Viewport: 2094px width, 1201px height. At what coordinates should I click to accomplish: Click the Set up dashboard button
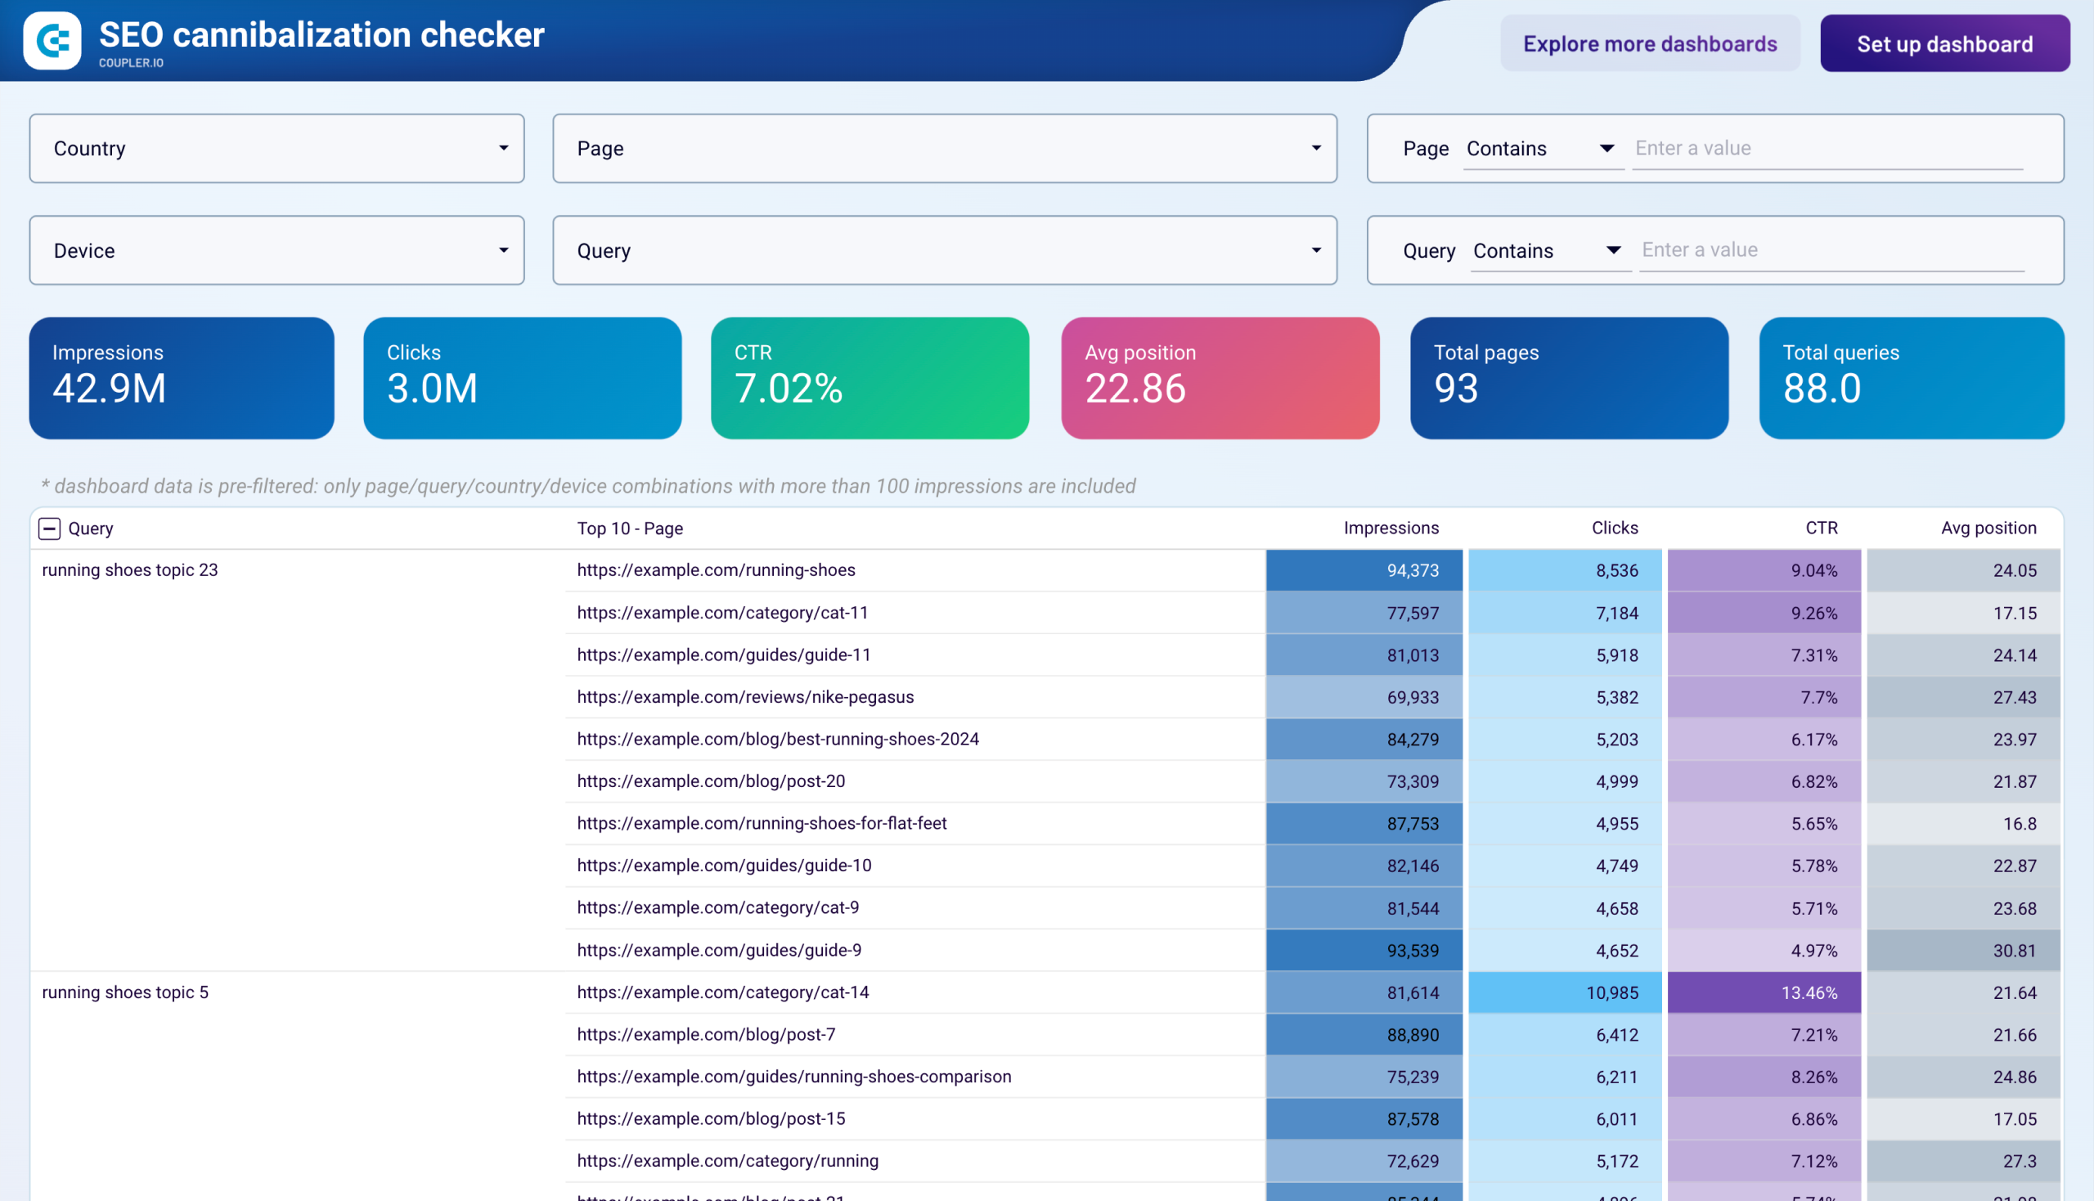click(x=1943, y=43)
